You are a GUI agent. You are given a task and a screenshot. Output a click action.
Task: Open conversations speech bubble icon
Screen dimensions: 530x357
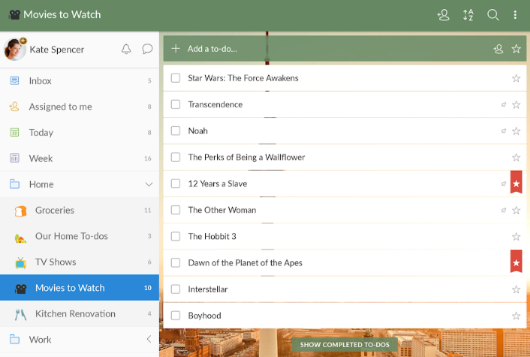click(x=147, y=49)
